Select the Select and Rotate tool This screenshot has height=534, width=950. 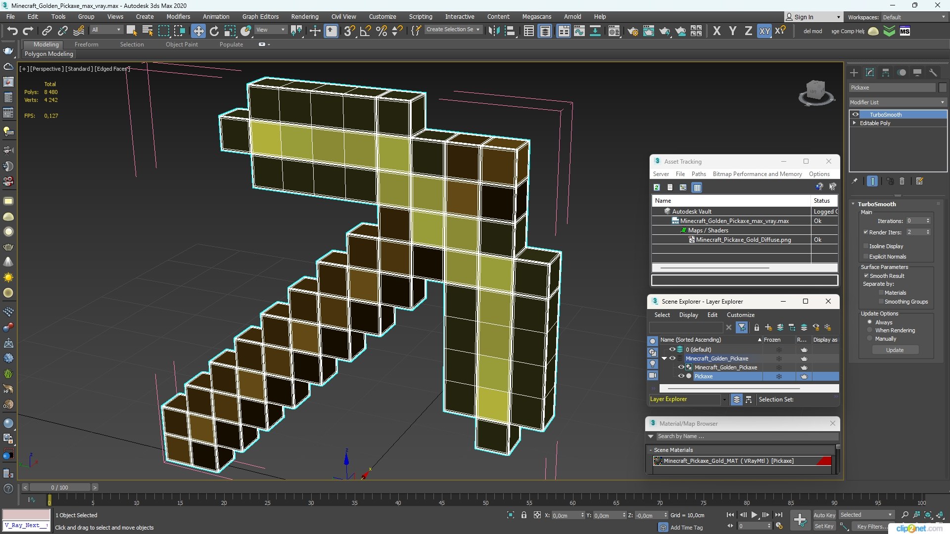pyautogui.click(x=214, y=31)
